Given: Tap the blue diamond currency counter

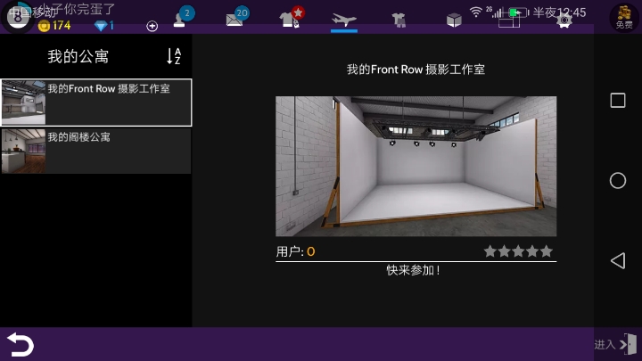Looking at the screenshot, I should [104, 26].
